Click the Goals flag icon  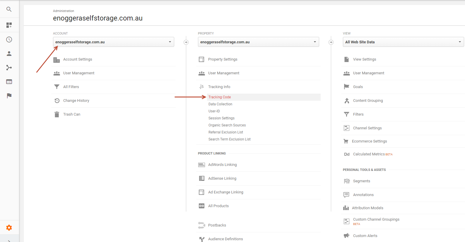point(346,87)
